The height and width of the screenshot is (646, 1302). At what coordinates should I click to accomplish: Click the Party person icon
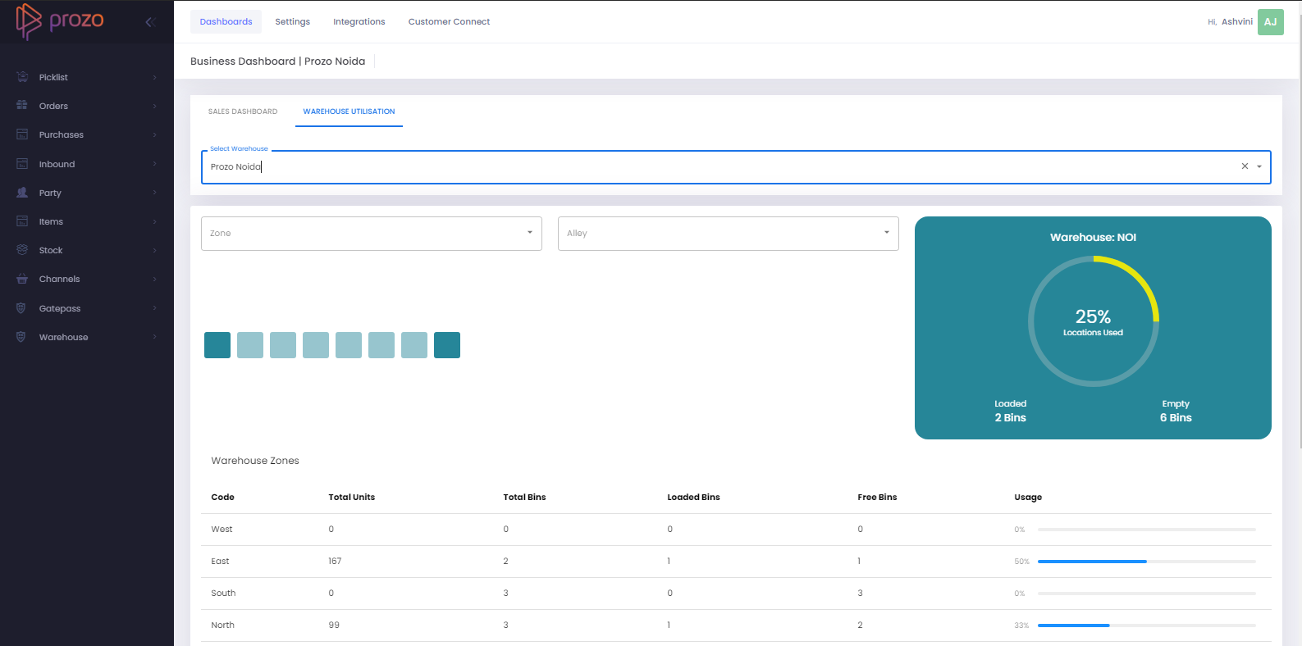point(22,193)
